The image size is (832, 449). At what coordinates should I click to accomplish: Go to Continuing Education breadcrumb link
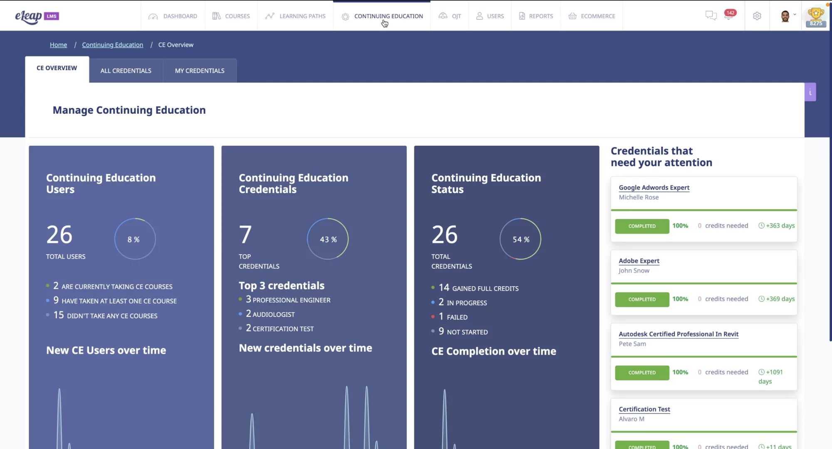pyautogui.click(x=112, y=45)
